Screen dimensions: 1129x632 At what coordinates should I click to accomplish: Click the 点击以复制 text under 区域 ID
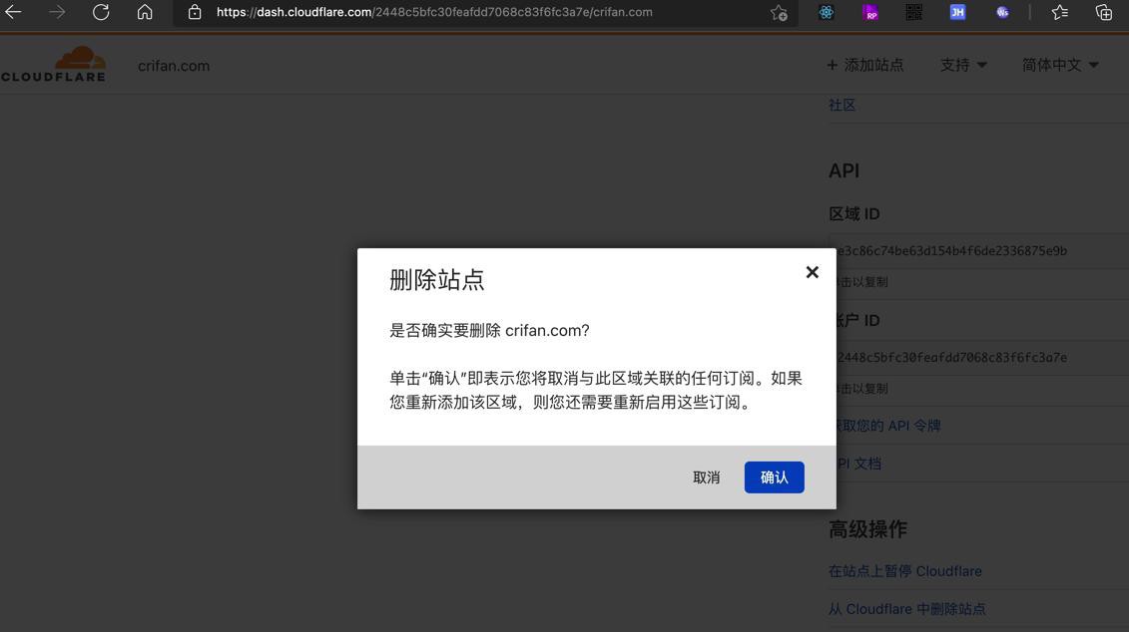(x=861, y=282)
